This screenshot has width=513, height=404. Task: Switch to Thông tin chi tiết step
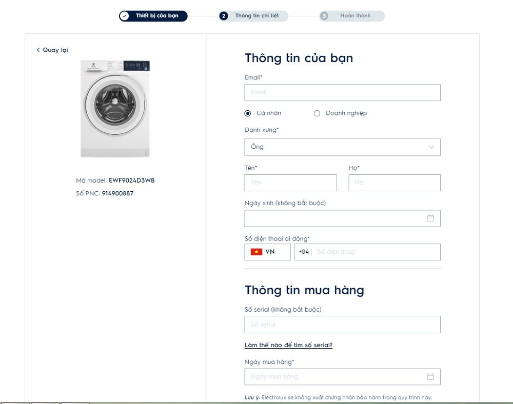pyautogui.click(x=256, y=16)
